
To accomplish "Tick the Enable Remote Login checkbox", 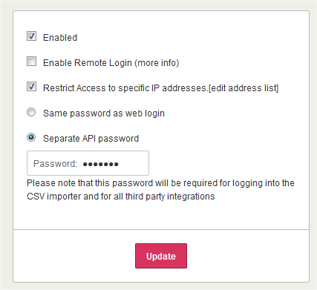I will 31,62.
